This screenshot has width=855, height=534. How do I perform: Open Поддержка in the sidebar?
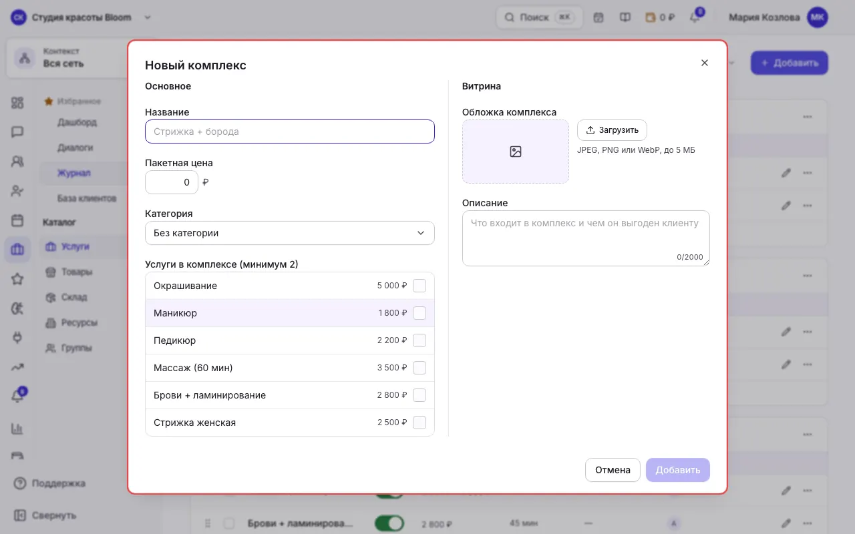(50, 483)
